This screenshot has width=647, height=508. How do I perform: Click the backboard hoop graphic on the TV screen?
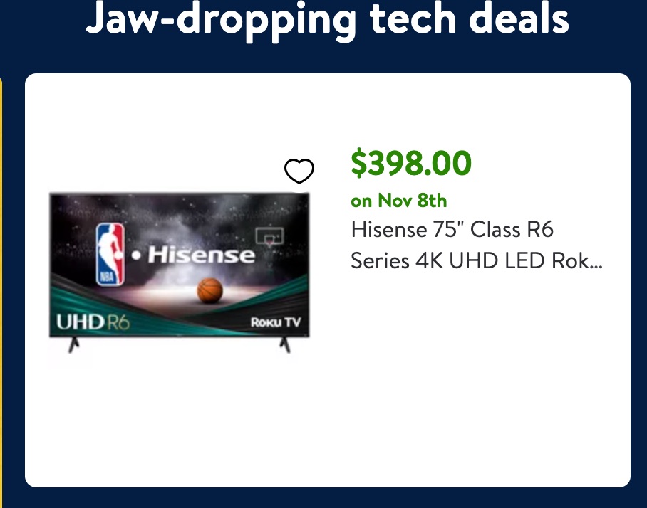click(x=270, y=237)
